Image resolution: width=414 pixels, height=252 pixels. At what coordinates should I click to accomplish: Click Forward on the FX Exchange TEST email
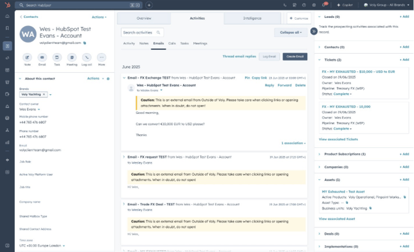click(285, 85)
